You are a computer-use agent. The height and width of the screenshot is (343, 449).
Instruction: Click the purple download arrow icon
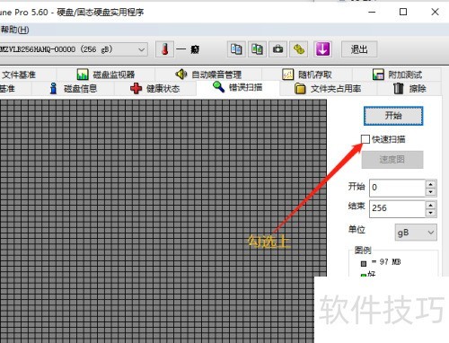322,49
